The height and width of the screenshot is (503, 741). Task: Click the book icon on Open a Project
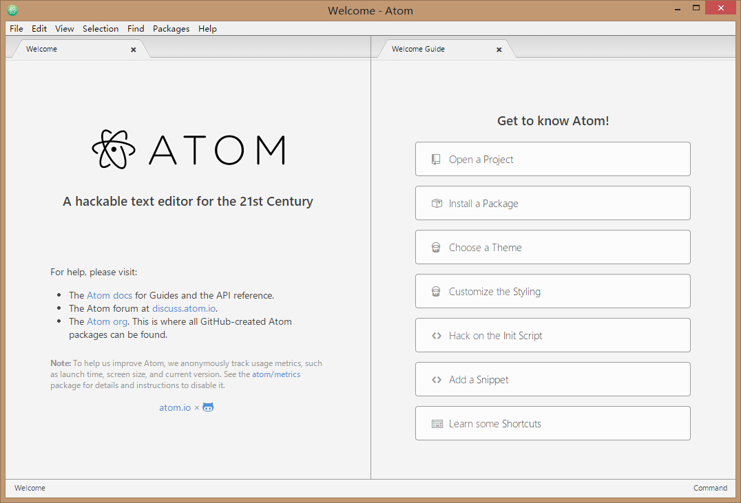click(x=436, y=158)
